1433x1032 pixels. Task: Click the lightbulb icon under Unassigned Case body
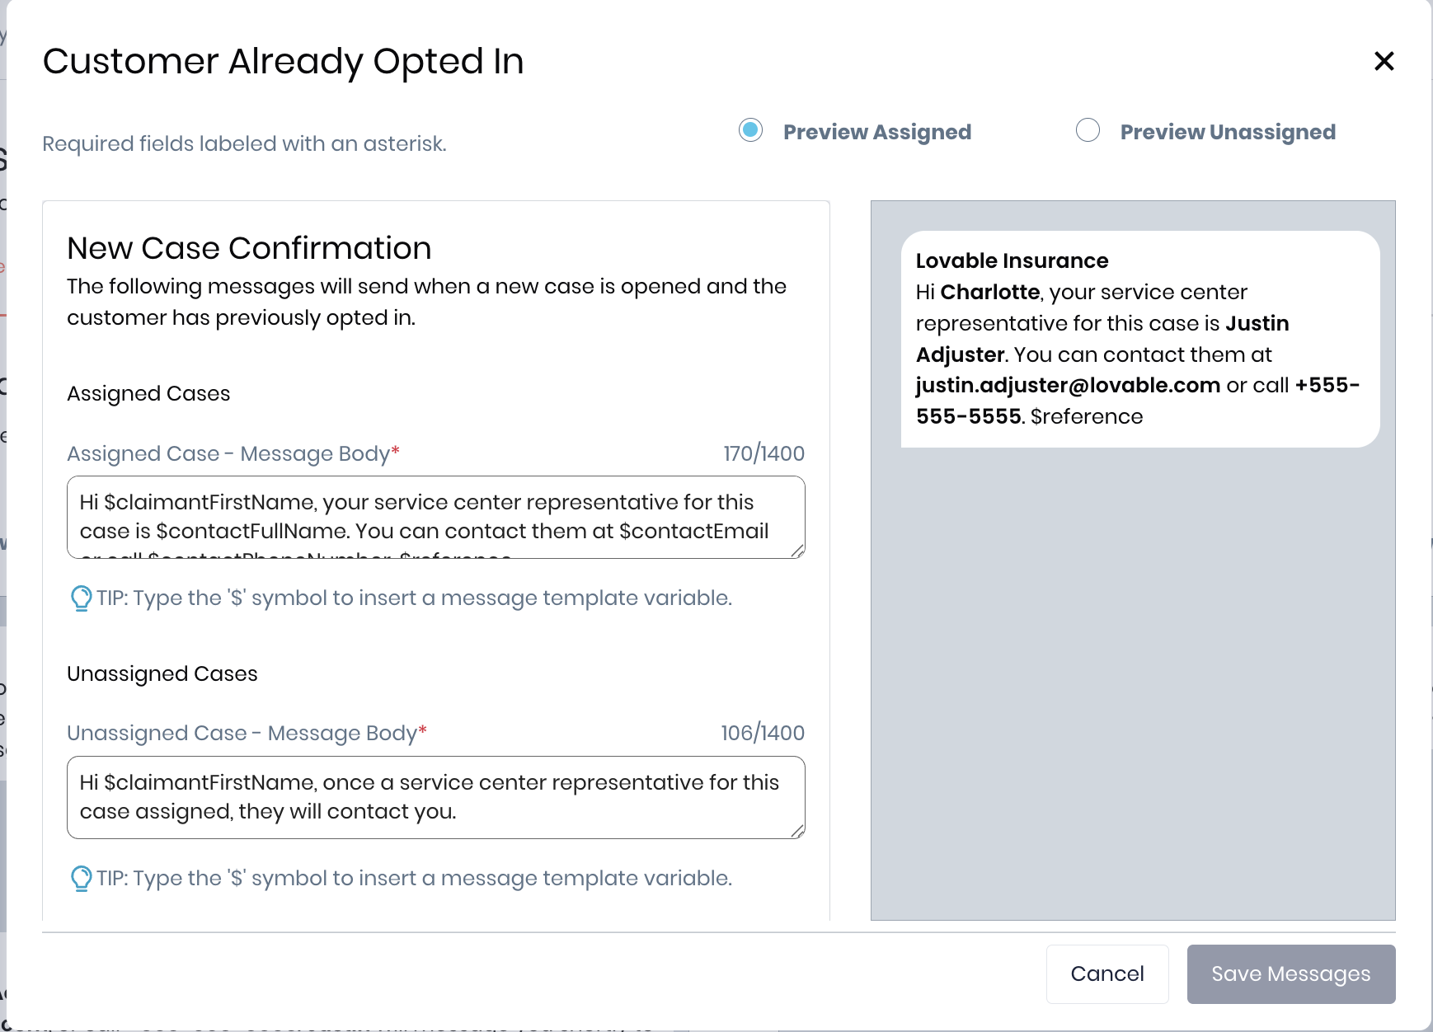tap(81, 878)
